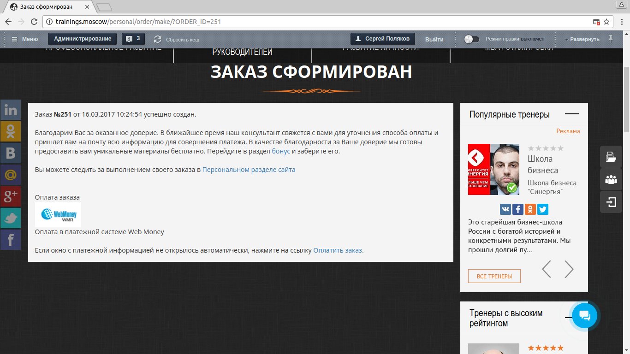Screen dimensions: 630x354
Task: Show next trainer with right arrow
Action: click(569, 269)
